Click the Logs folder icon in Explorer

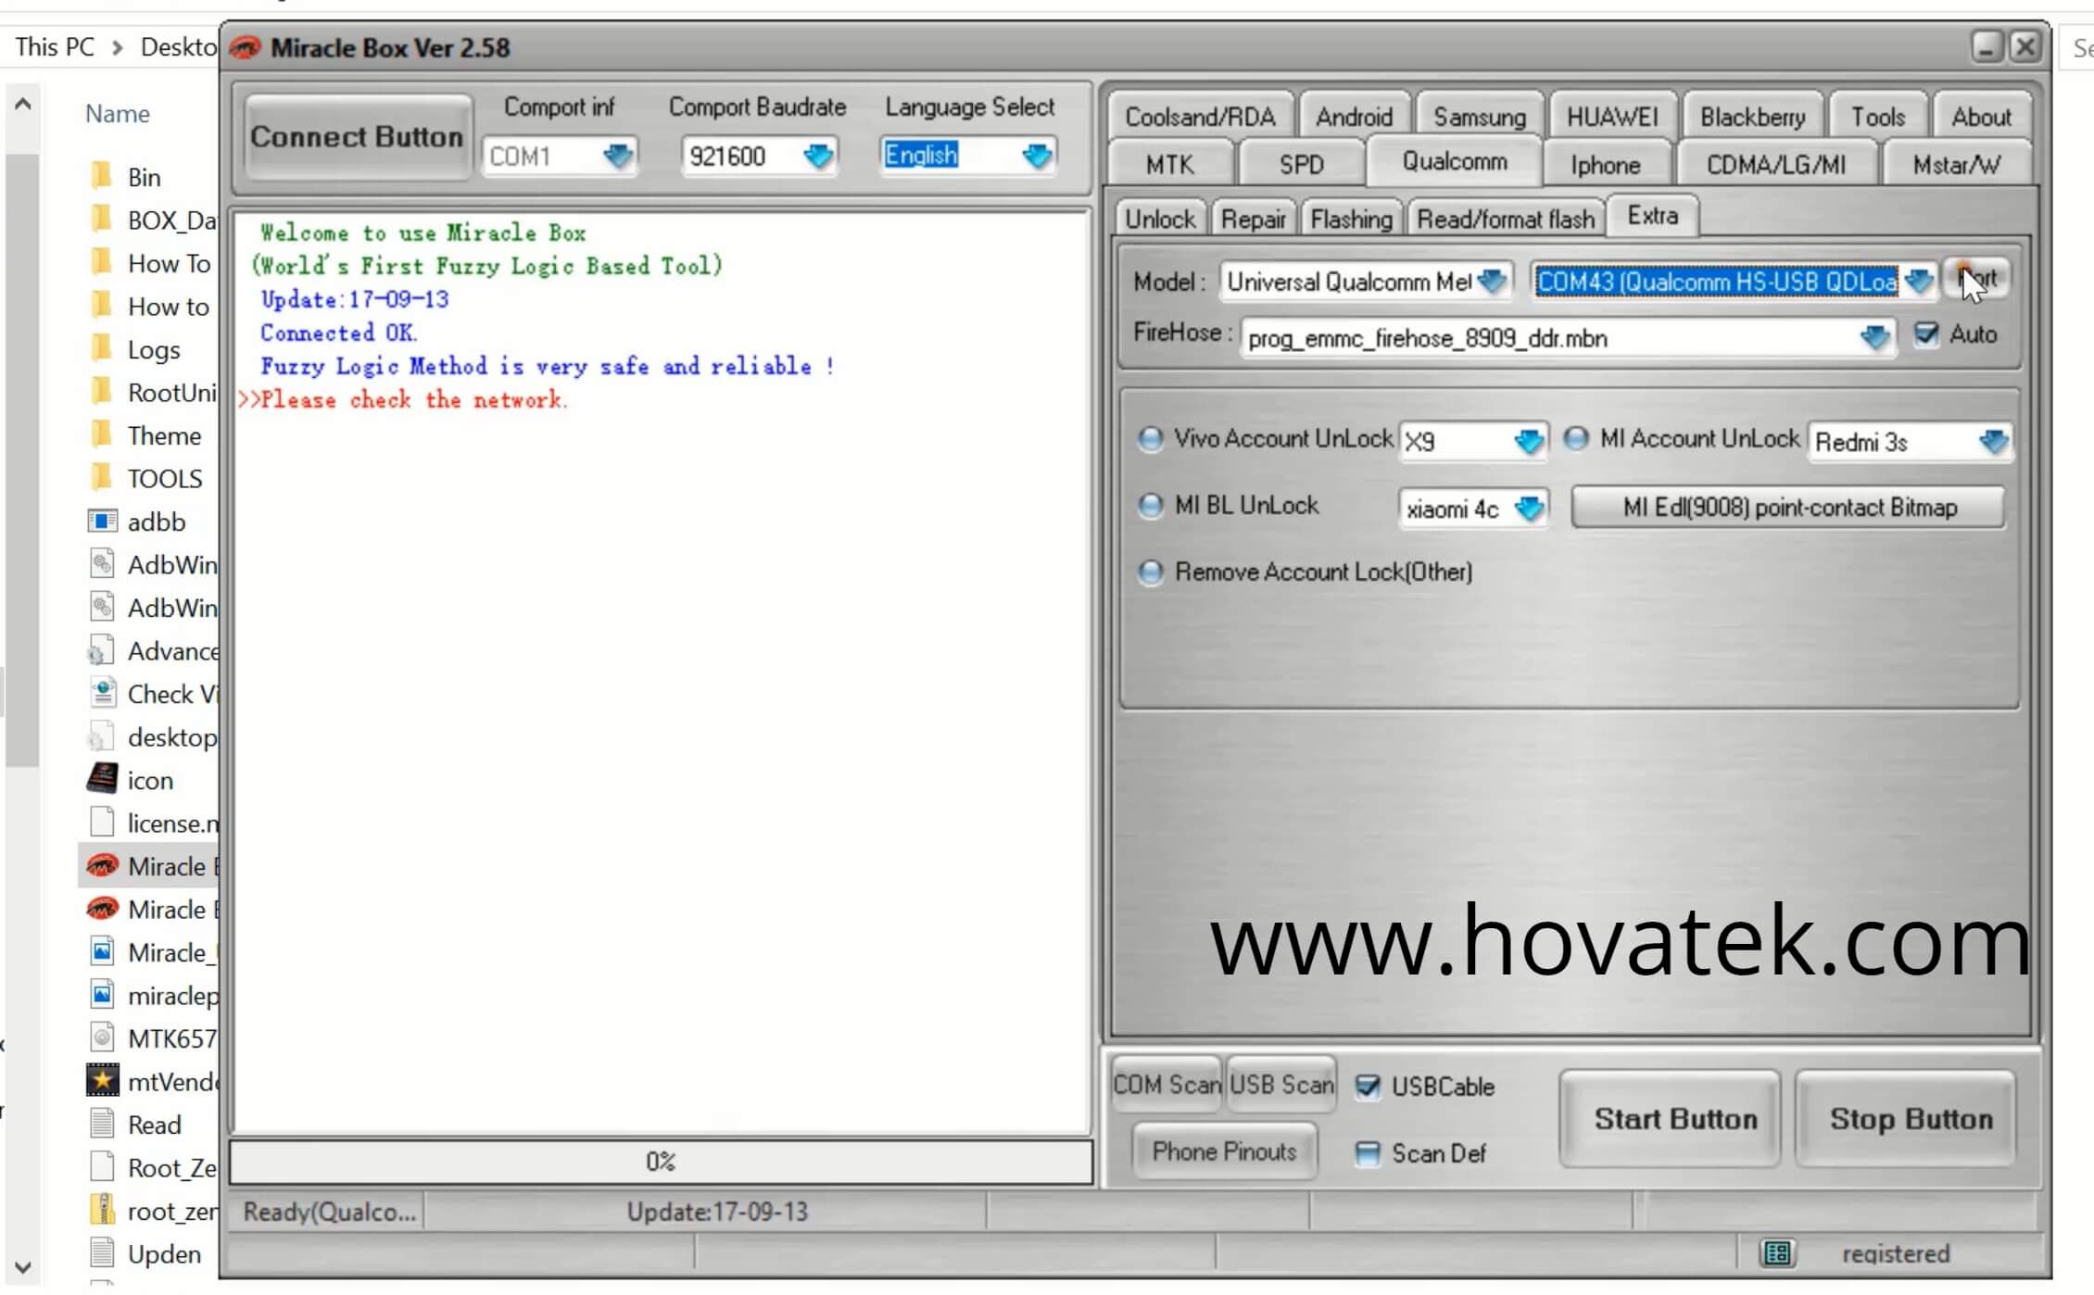pyautogui.click(x=102, y=349)
